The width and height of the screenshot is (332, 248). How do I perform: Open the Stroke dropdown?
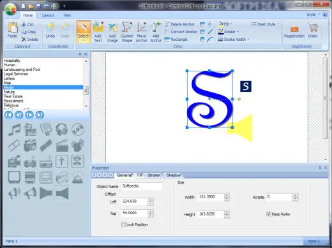point(228,32)
